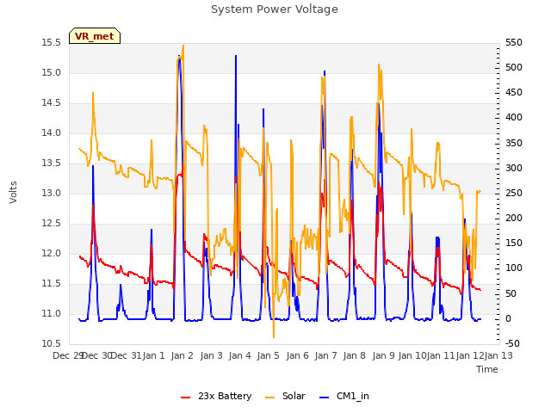Viewport: 551px width, 413px height.
Task: Click the -50 right axis value
Action: pyautogui.click(x=512, y=344)
